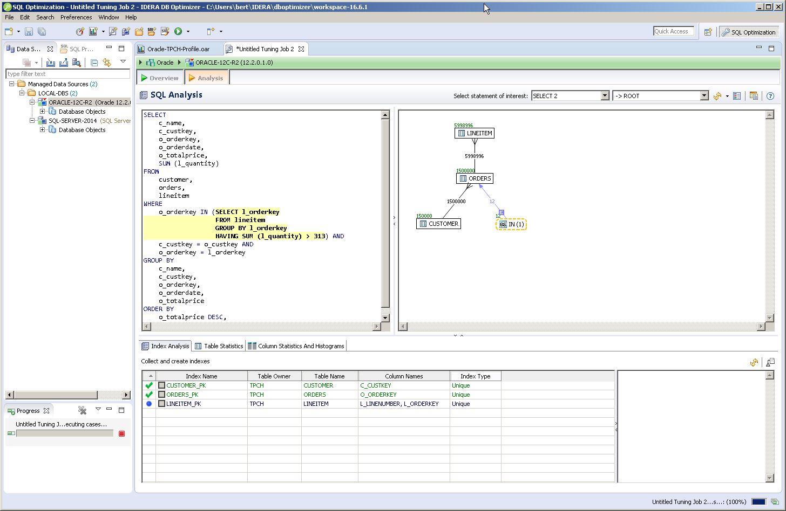Click Link with Editor arrows icon
Screen dimensions: 786x511
coord(107,63)
